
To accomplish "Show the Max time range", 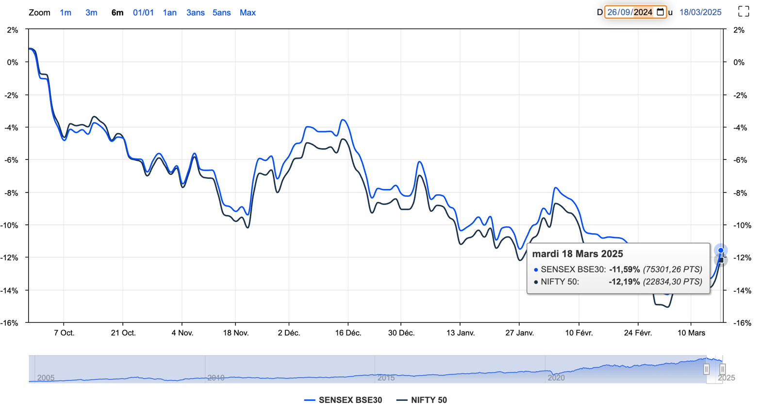I will click(x=248, y=13).
